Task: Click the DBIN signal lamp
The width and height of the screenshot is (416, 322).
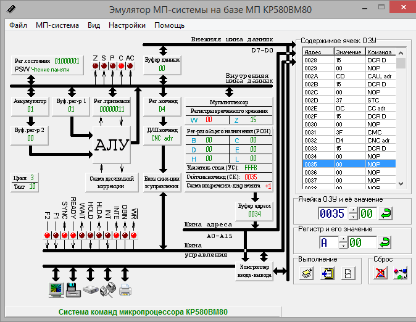Action: 125,235
